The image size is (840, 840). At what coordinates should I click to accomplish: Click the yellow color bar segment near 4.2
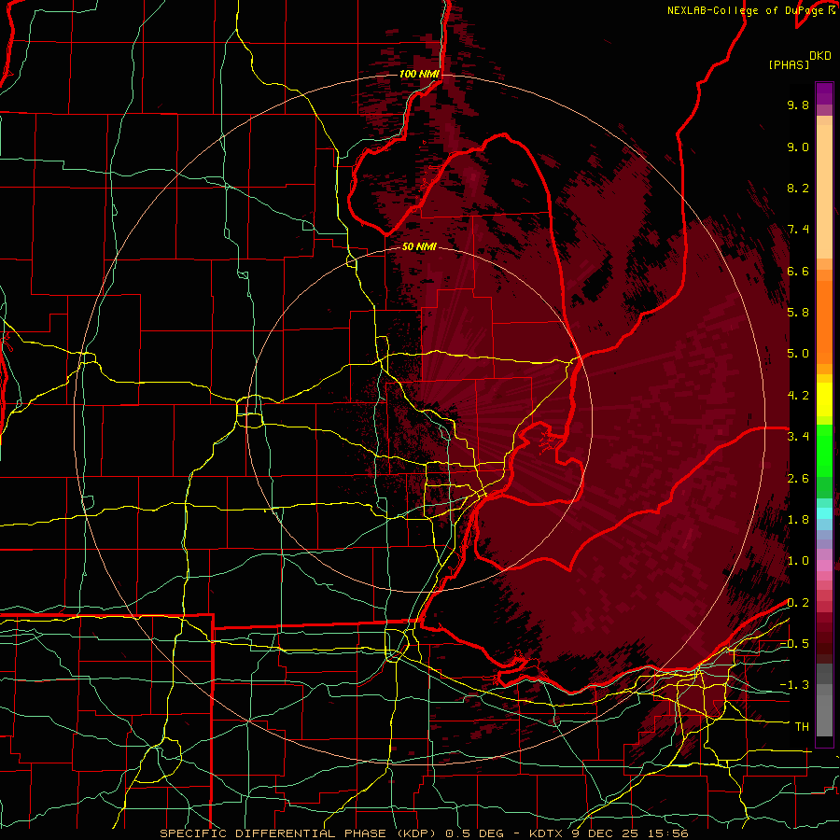(x=824, y=399)
